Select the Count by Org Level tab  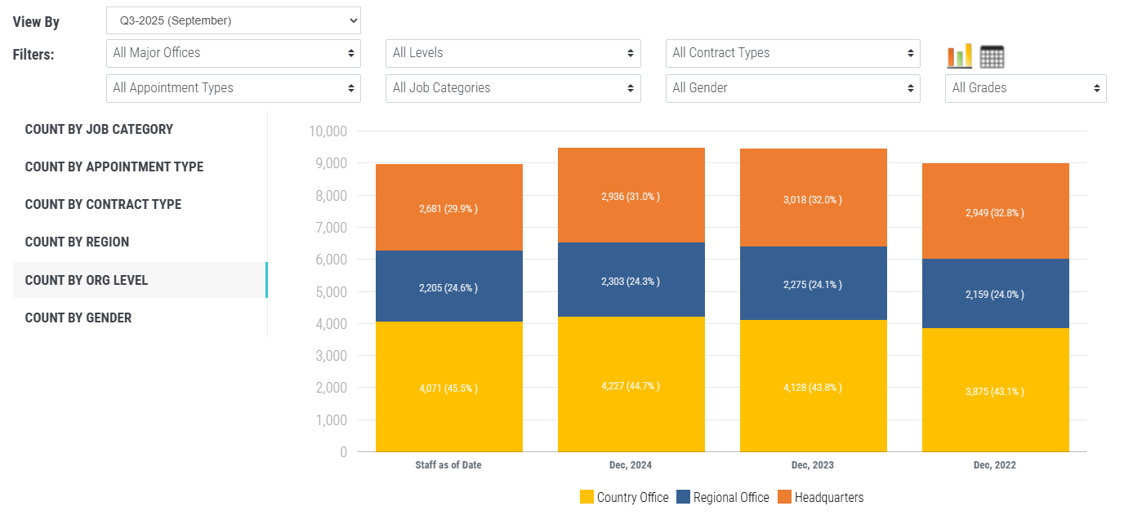(87, 280)
